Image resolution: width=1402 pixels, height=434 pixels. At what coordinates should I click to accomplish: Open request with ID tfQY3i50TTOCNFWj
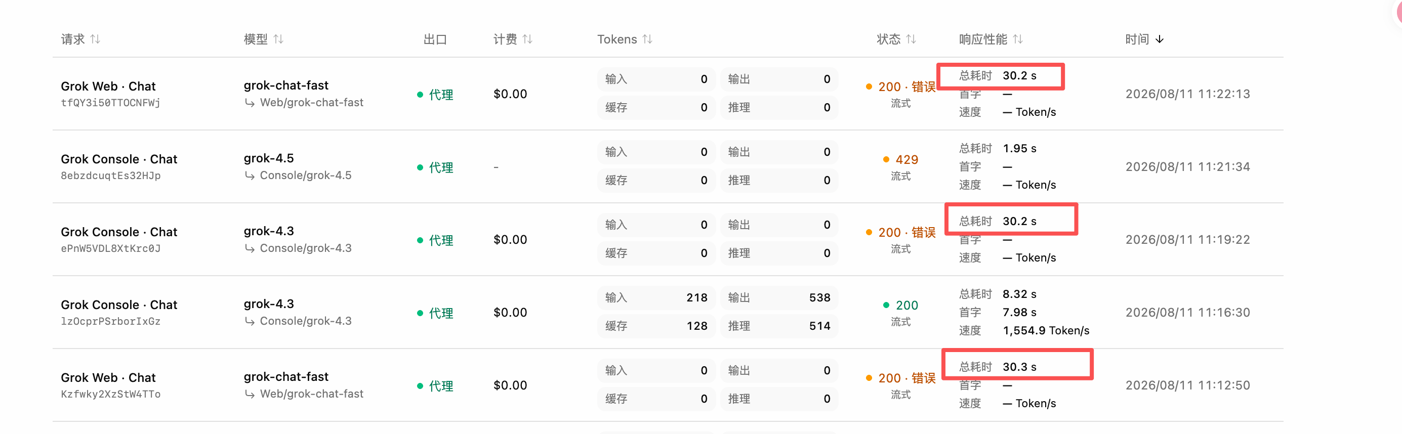tap(110, 103)
